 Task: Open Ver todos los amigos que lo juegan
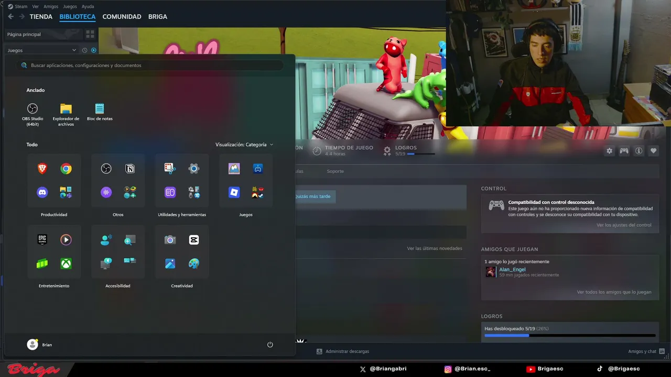[614, 292]
